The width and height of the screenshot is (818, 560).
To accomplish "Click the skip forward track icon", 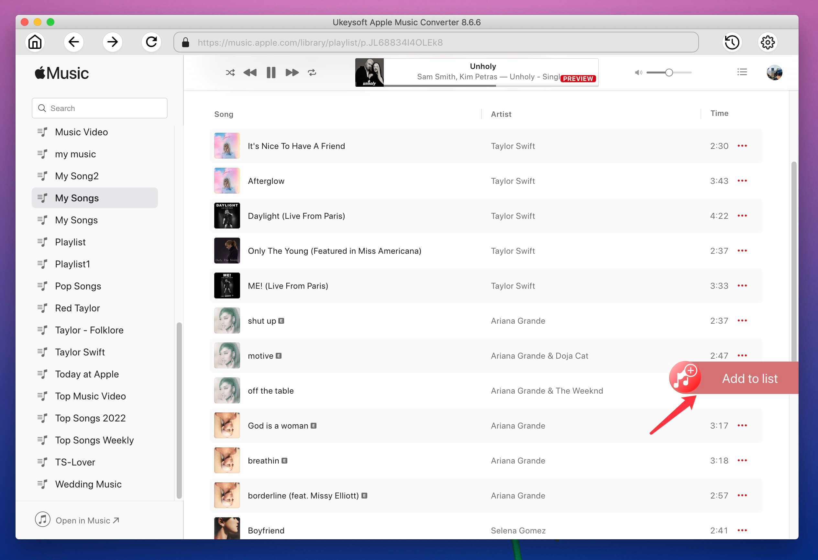I will coord(292,72).
